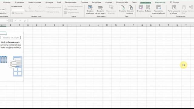Click the Підключення фільтра icon
Screen dimensions: 194x109
111,7
